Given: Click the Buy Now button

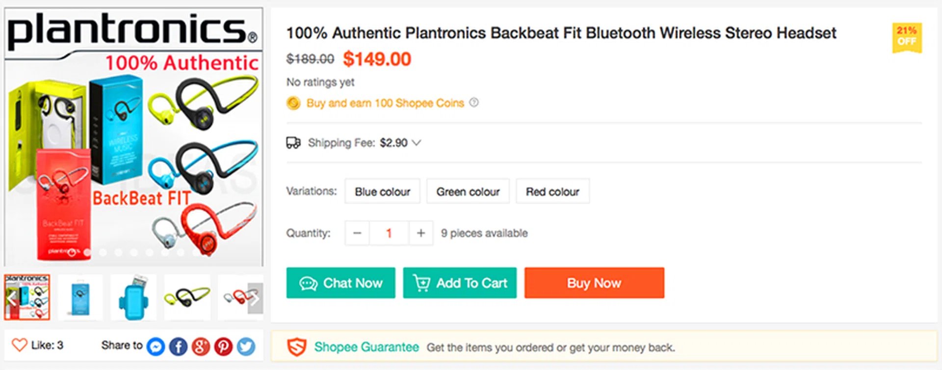Looking at the screenshot, I should [x=594, y=283].
